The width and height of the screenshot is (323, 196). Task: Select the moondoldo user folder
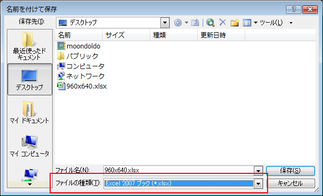click(x=79, y=46)
